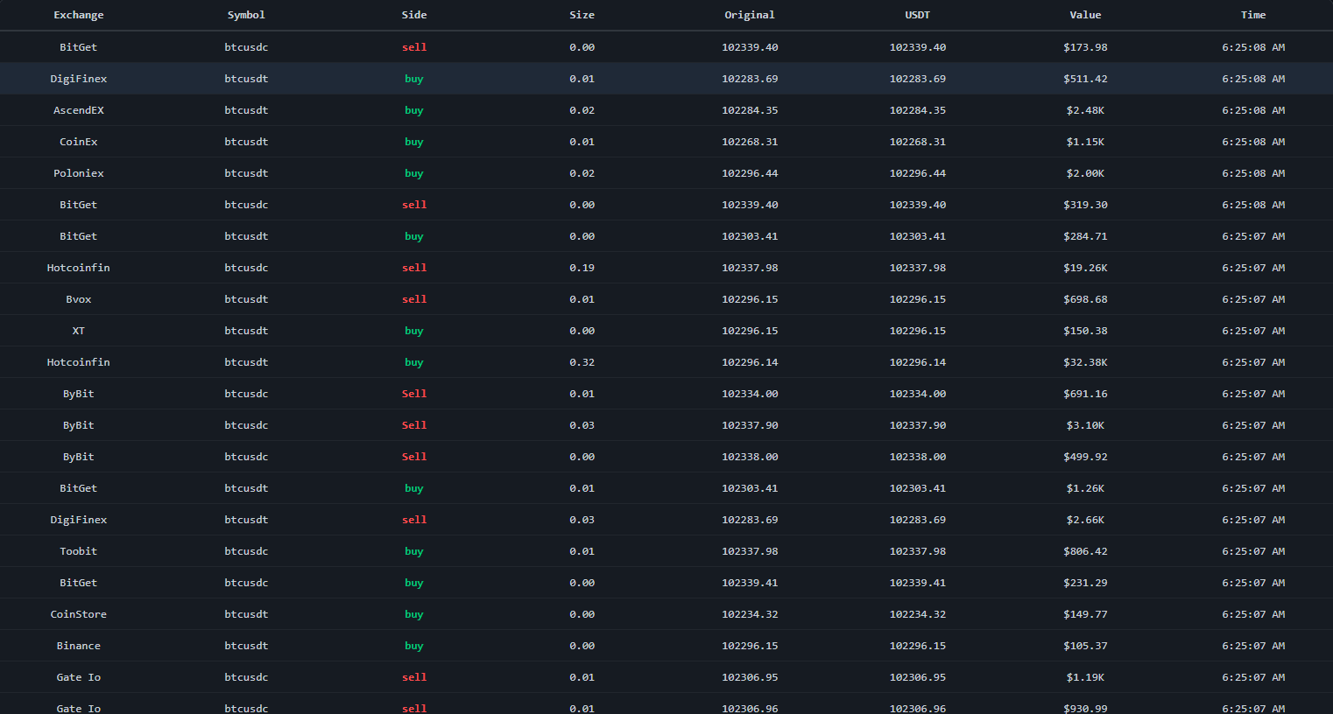Open the Toobit exchange entry

tap(78, 550)
